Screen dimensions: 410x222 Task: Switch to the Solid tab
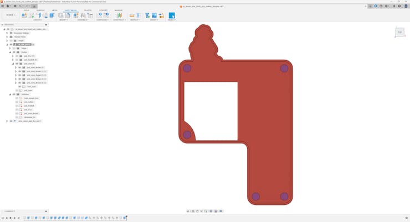point(27,10)
